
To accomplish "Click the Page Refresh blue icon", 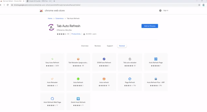I will [130, 79].
